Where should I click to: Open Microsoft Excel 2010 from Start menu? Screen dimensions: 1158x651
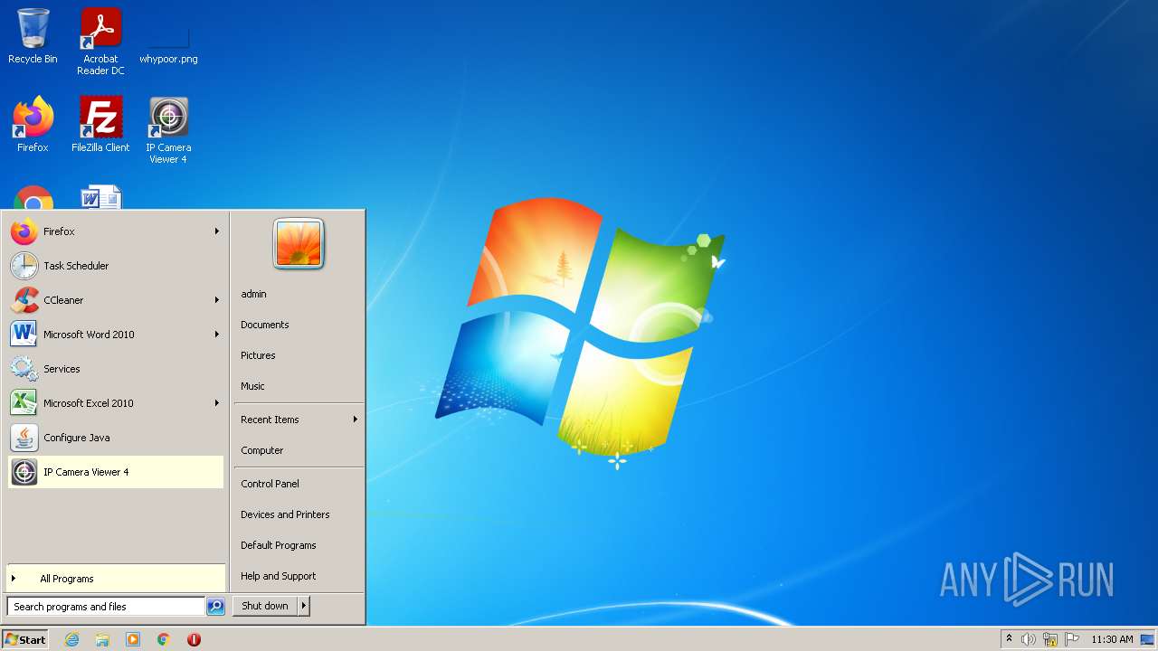point(116,403)
